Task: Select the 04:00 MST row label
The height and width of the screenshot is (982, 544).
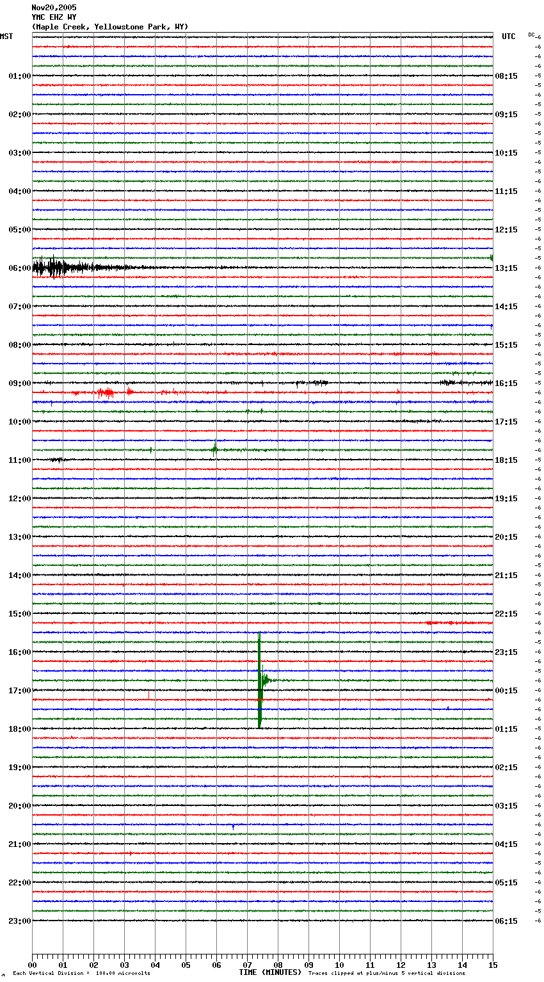Action: tap(20, 191)
